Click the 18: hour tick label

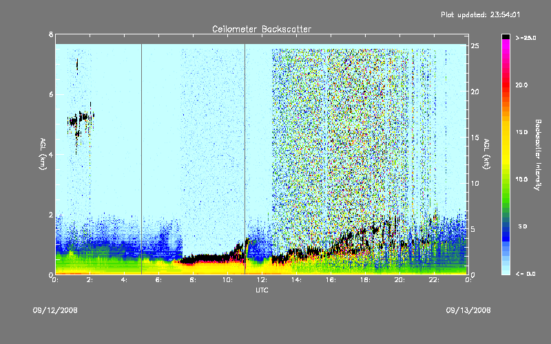(x=365, y=280)
